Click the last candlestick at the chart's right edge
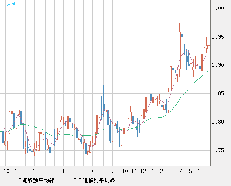This screenshot has width=231, height=186. (x=209, y=46)
